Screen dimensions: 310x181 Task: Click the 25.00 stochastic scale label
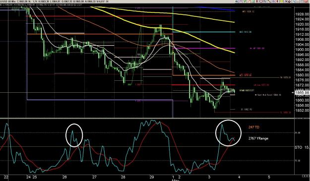tap(298, 133)
